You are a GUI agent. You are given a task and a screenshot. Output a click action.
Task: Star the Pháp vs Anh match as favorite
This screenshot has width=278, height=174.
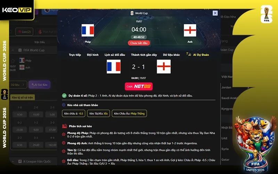click(13, 61)
